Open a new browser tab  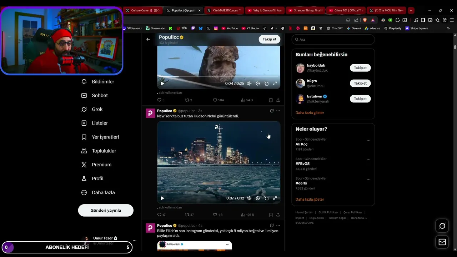pos(411,10)
